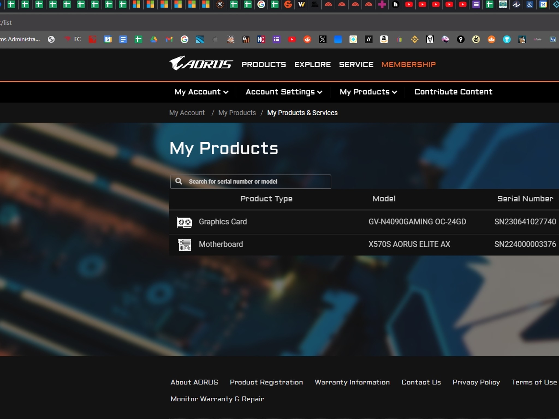Click My Products & Services breadcrumb
The image size is (559, 419).
(302, 113)
